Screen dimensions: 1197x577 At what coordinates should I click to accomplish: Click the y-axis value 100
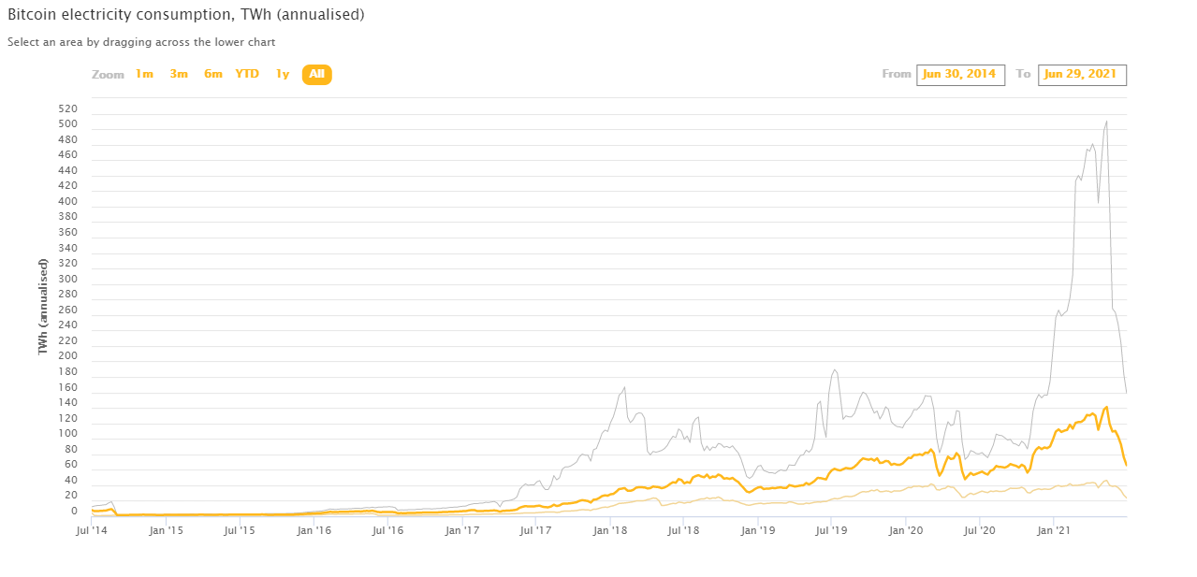coord(68,434)
